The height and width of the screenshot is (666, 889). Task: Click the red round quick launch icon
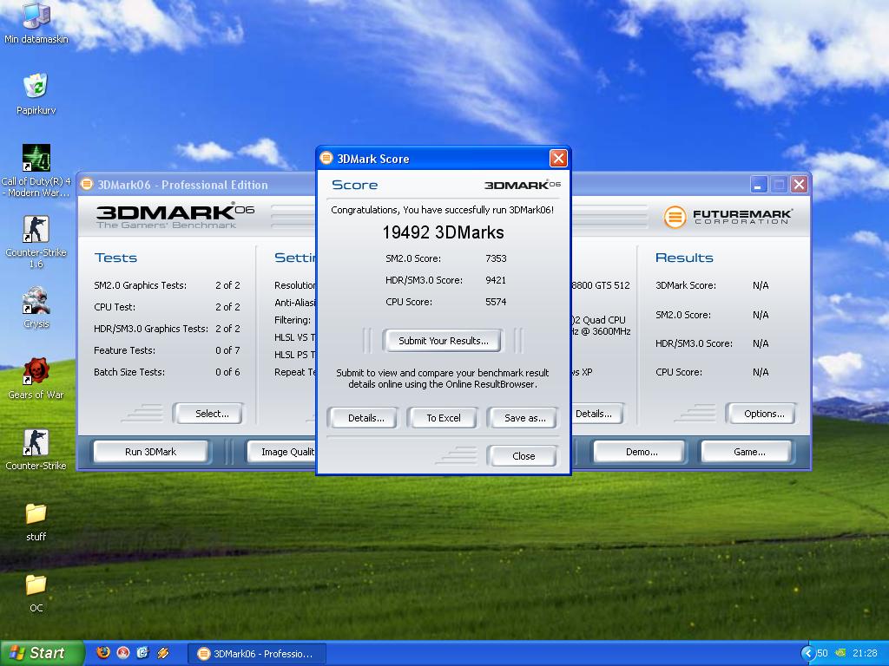[123, 653]
